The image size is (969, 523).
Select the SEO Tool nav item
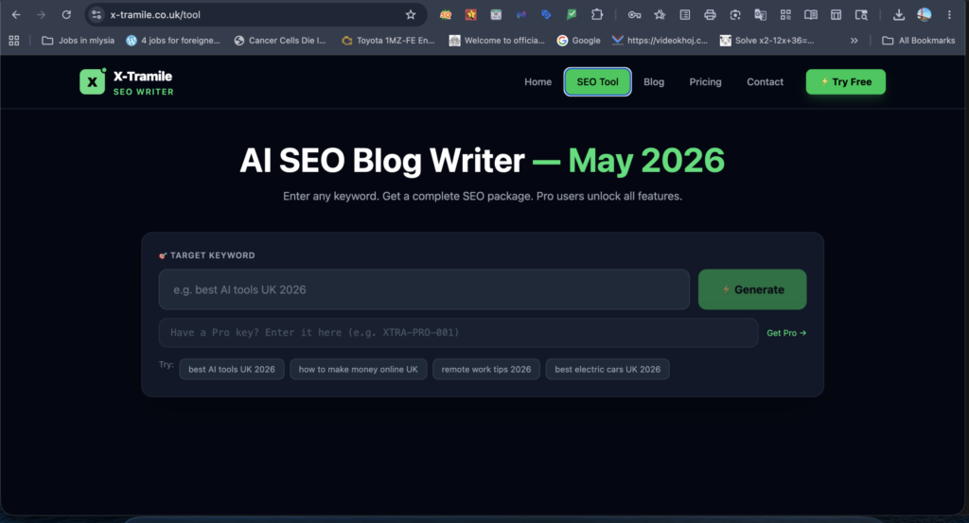[598, 81]
